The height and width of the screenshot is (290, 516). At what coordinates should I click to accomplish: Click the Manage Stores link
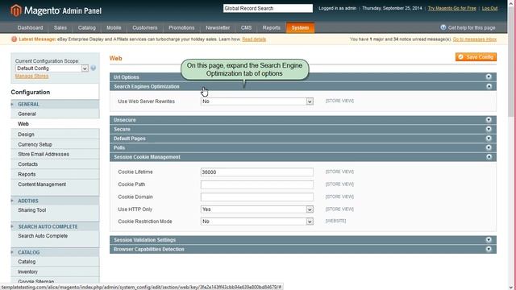point(31,76)
